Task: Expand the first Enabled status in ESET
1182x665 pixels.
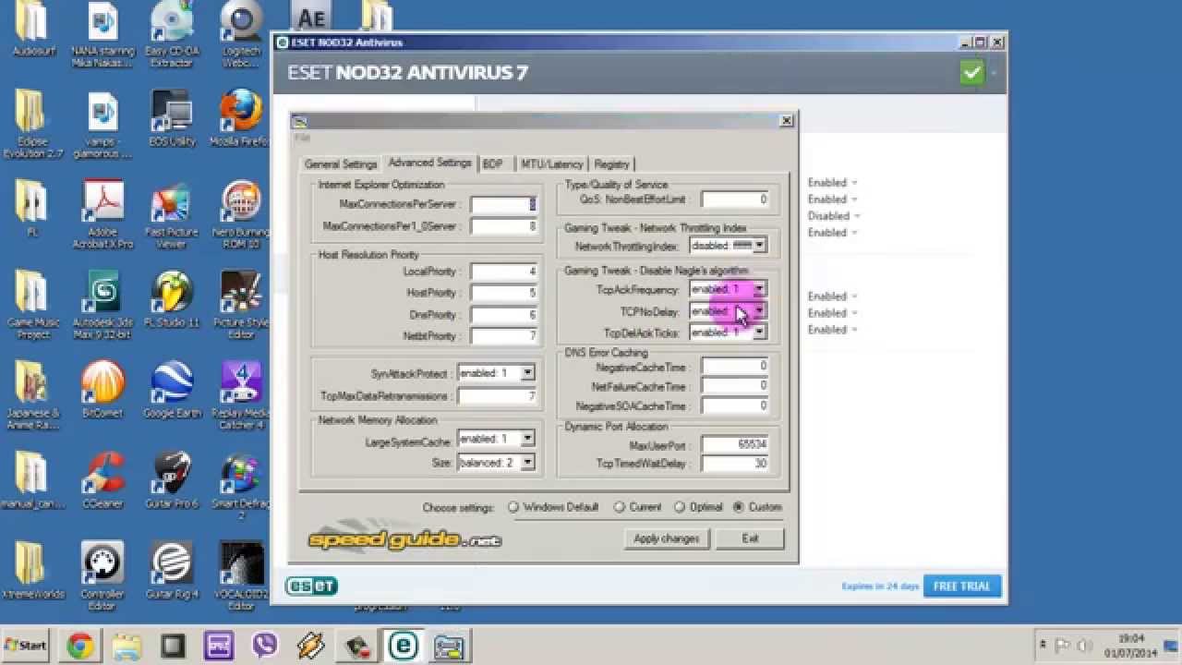Action: [833, 183]
